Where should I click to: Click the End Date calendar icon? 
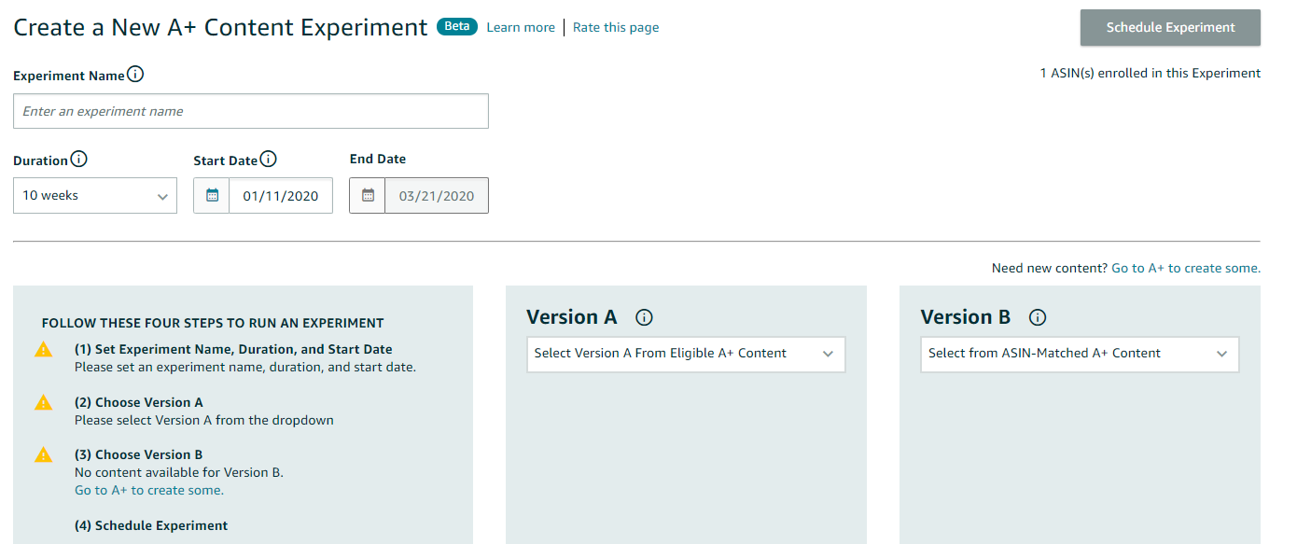click(x=368, y=195)
